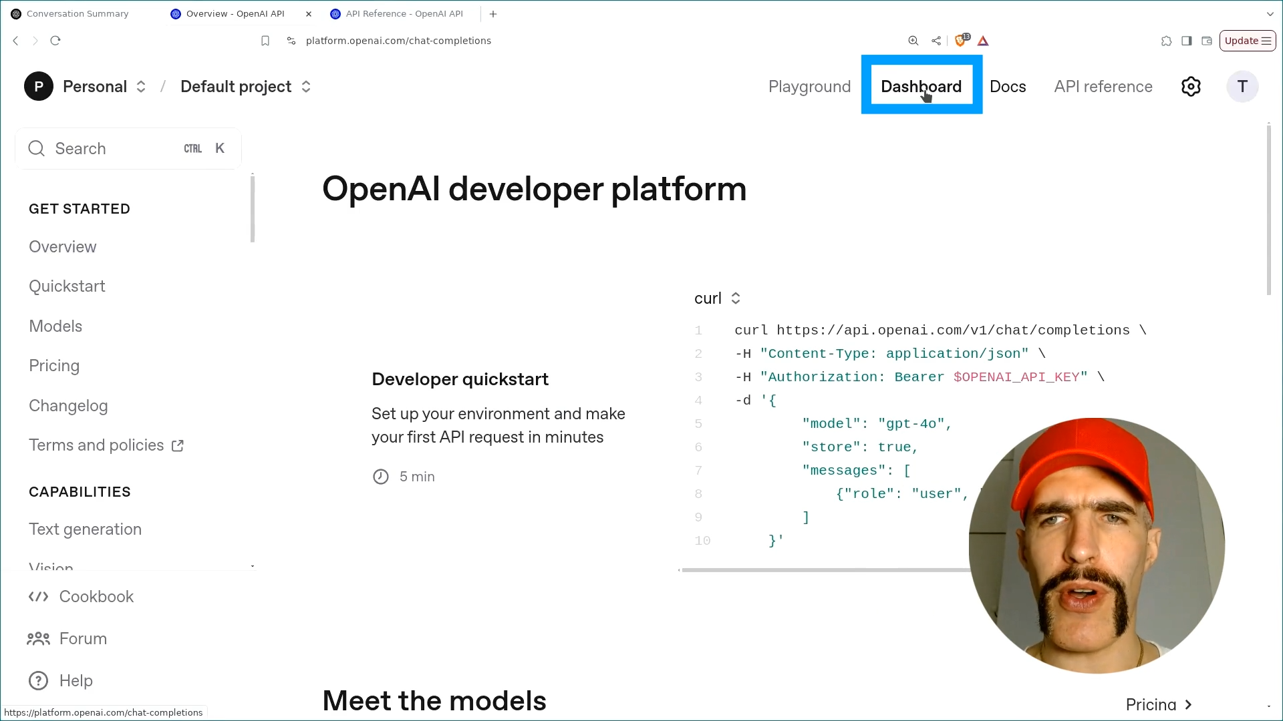The image size is (1283, 721).
Task: Click the page vertical scrollbar thumb
Action: tap(1269, 210)
